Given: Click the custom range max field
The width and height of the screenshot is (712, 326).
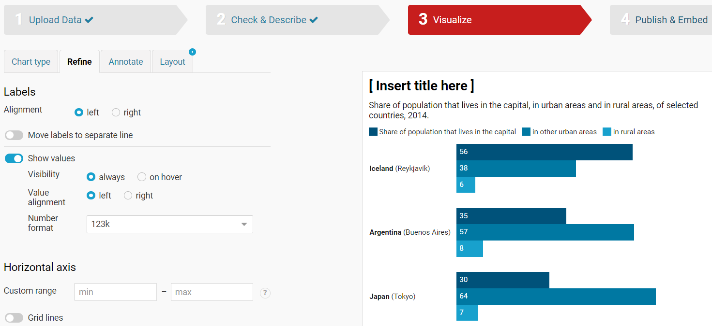Looking at the screenshot, I should (212, 292).
